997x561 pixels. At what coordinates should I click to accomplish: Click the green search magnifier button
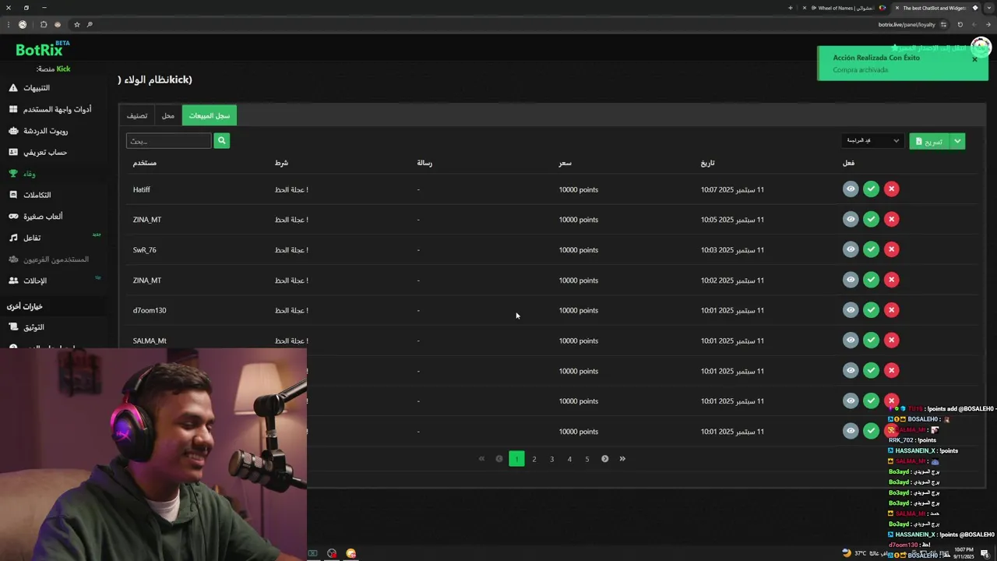tap(221, 140)
